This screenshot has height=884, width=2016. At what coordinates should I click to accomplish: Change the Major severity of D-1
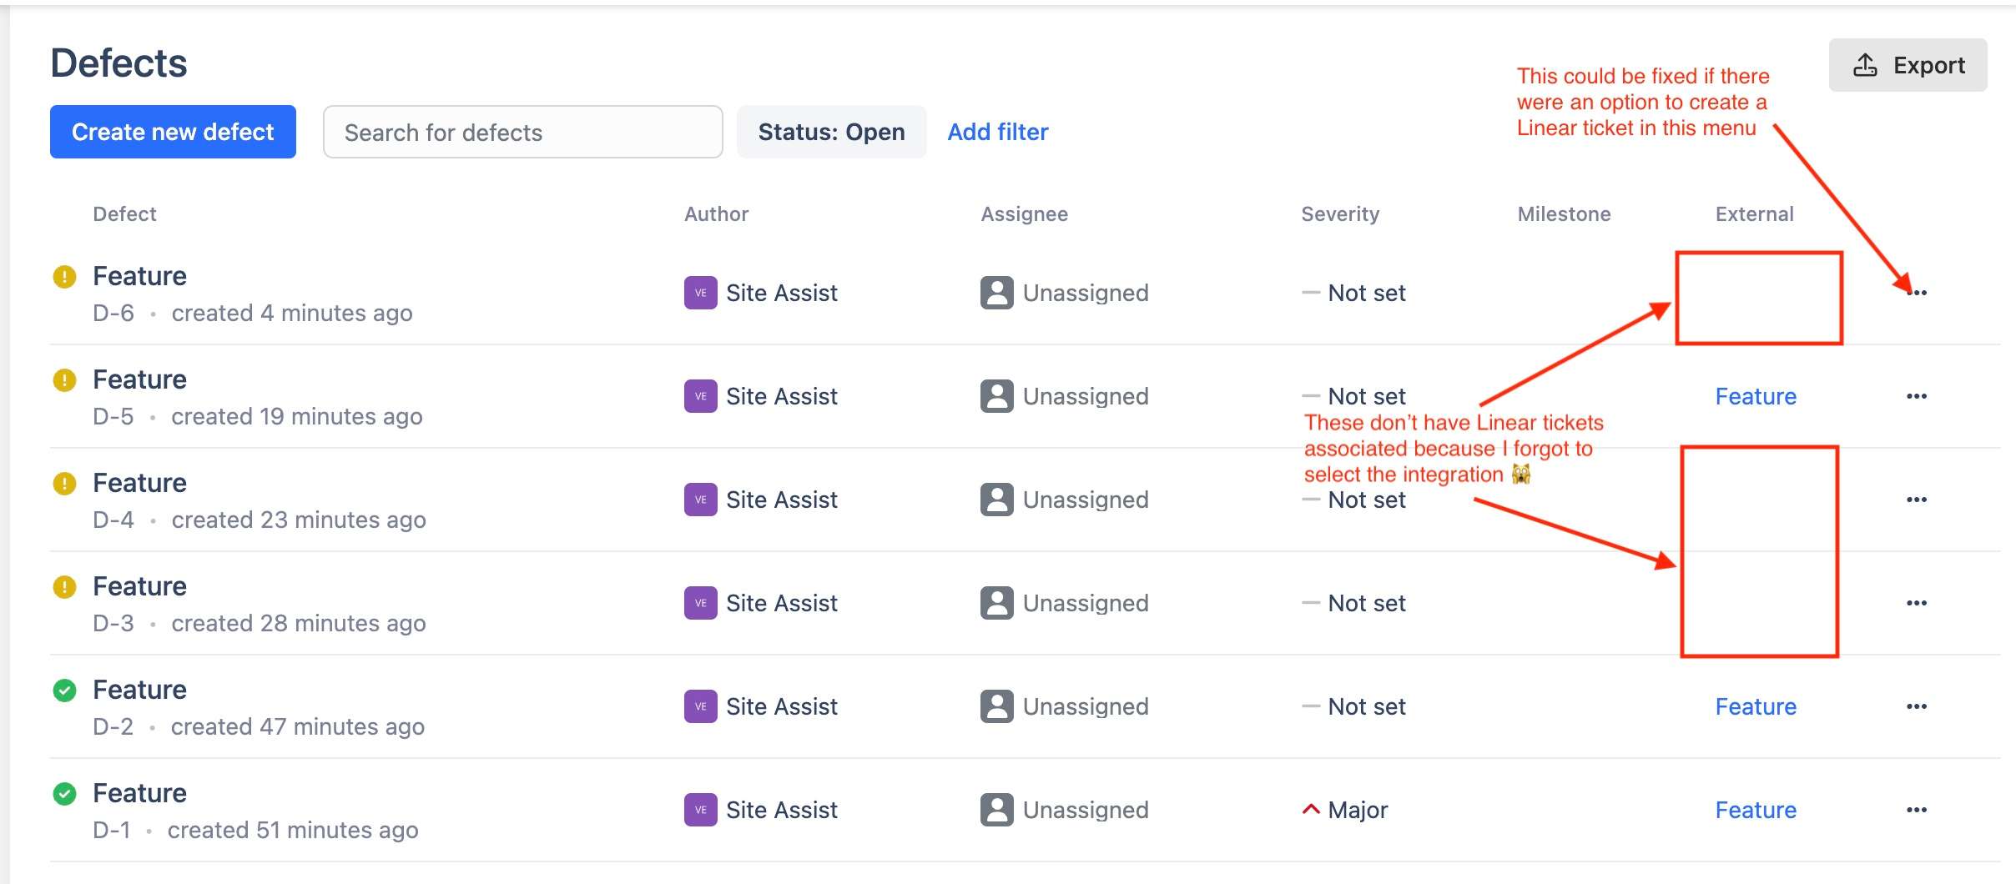click(1345, 810)
